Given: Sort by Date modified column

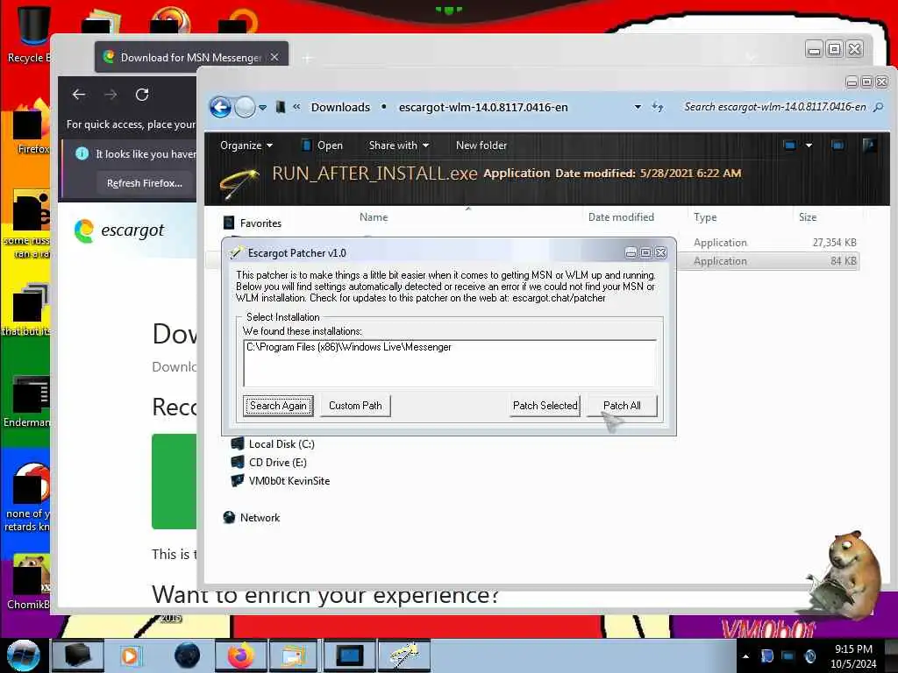Looking at the screenshot, I should [x=621, y=217].
